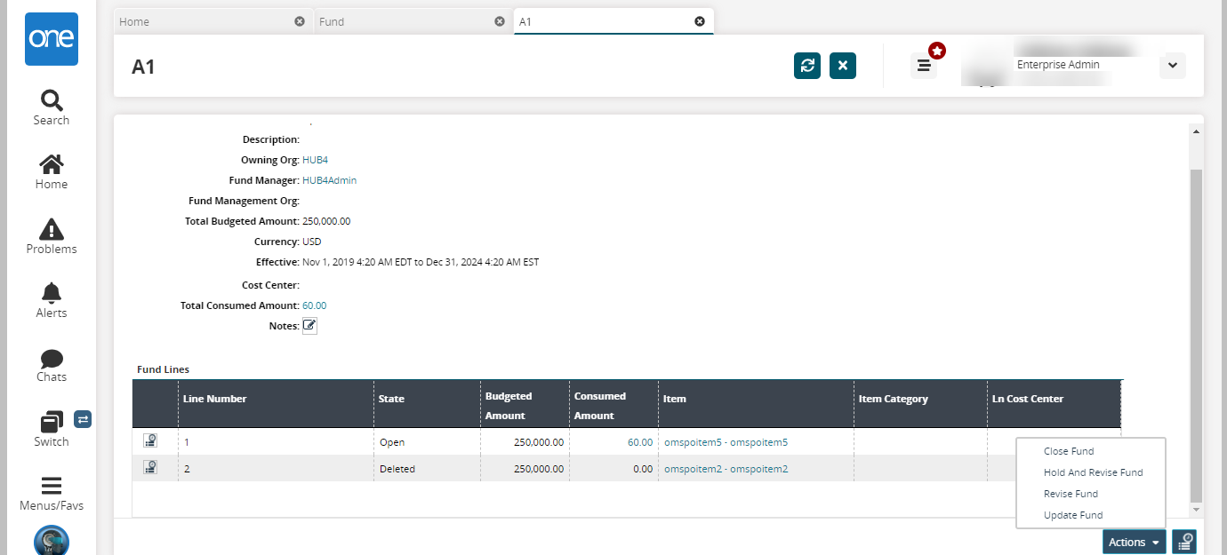The image size is (1227, 555).
Task: Click the vertical scrollbar up arrow
Action: [x=1196, y=131]
